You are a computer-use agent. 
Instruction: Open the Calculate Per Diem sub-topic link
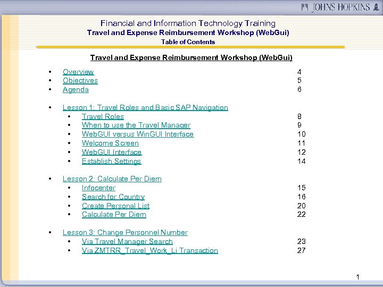(114, 215)
